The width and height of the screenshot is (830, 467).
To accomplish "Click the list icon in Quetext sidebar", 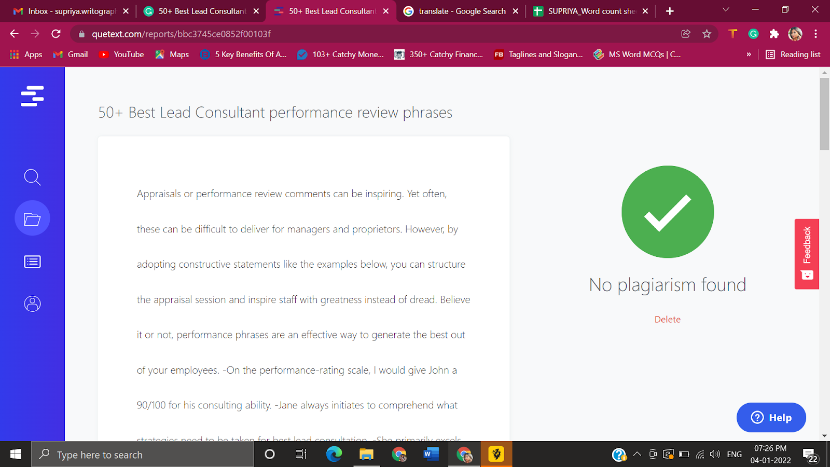I will coord(32,262).
